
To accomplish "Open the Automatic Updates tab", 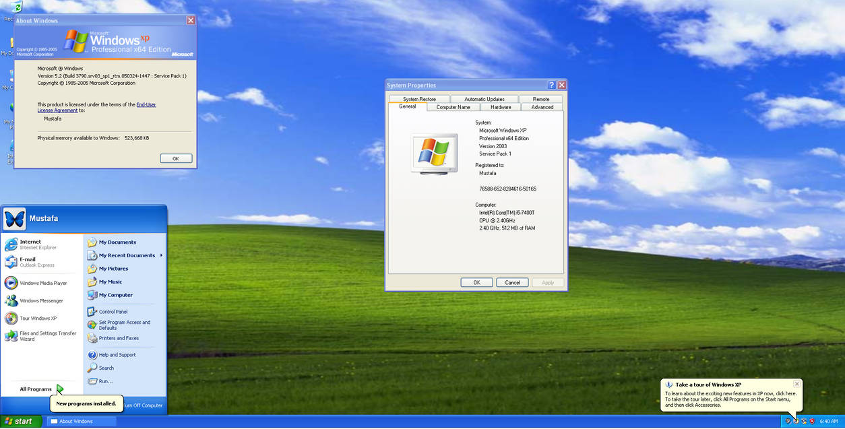I will pos(485,98).
